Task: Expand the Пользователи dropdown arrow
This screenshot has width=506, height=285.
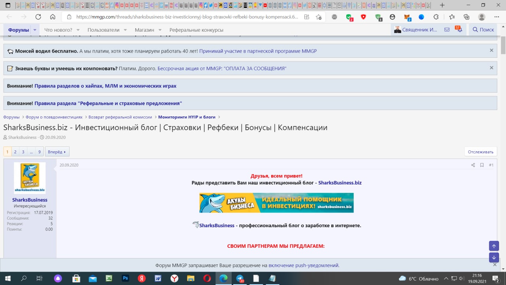Action: tap(125, 30)
